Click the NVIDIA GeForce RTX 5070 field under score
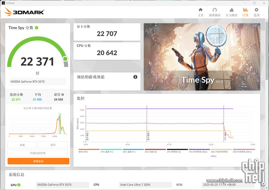Viewport: 269px width, 190px height. (x=38, y=82)
